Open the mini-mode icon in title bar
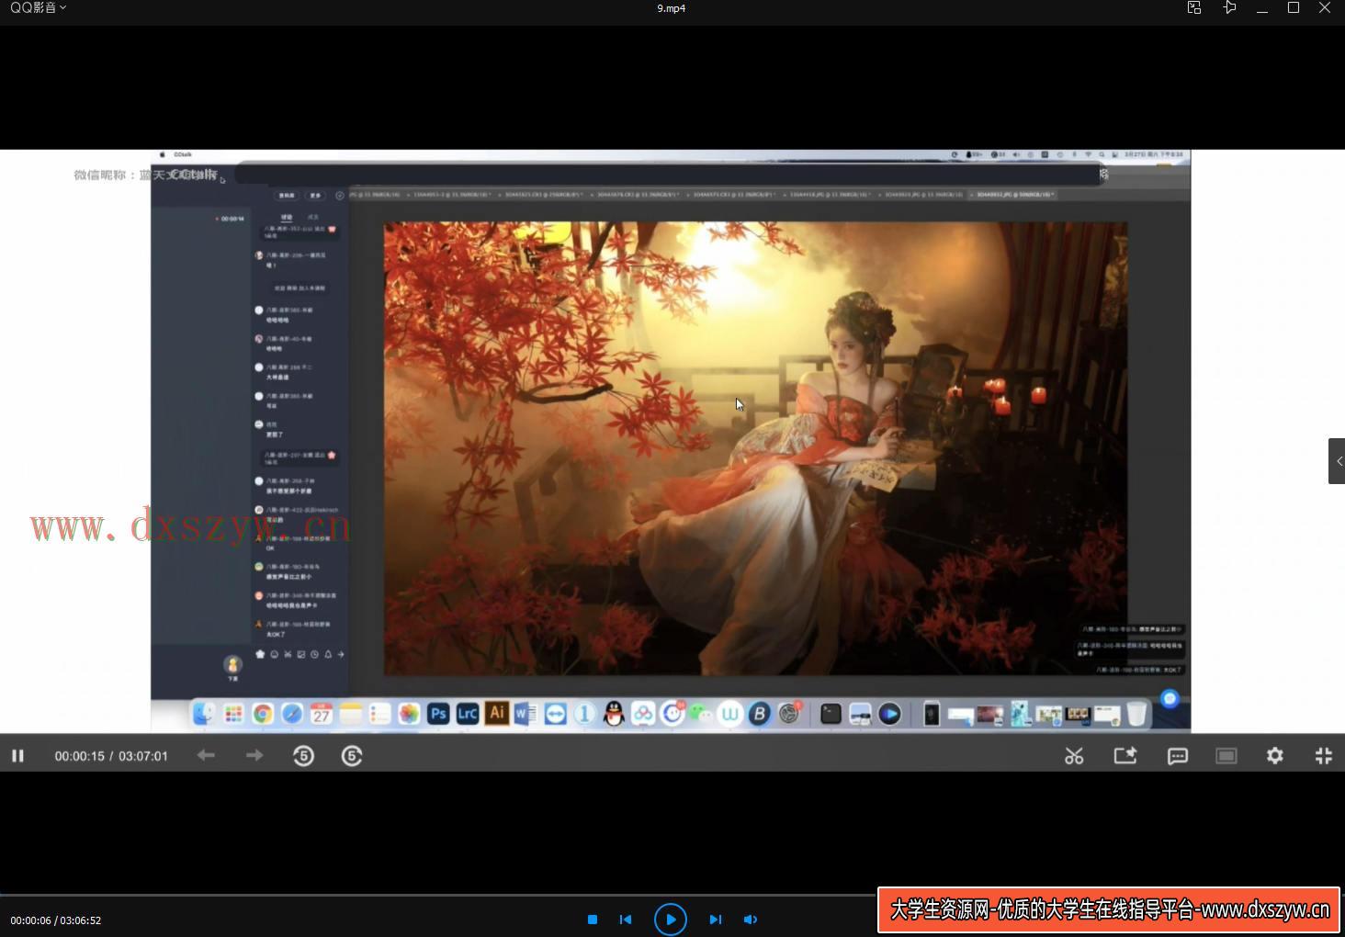 [x=1194, y=7]
